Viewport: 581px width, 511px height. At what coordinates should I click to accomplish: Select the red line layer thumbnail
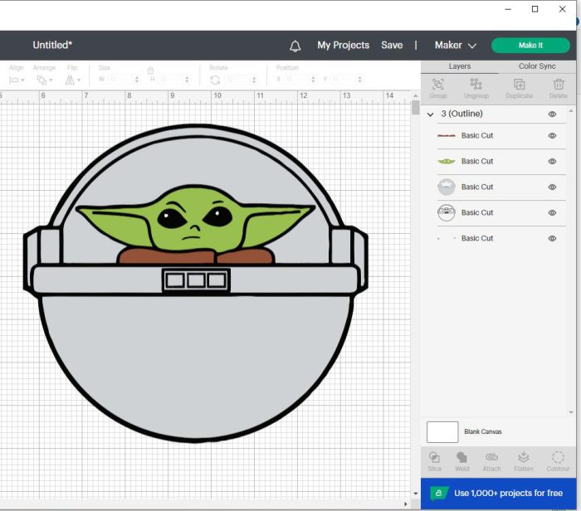447,136
